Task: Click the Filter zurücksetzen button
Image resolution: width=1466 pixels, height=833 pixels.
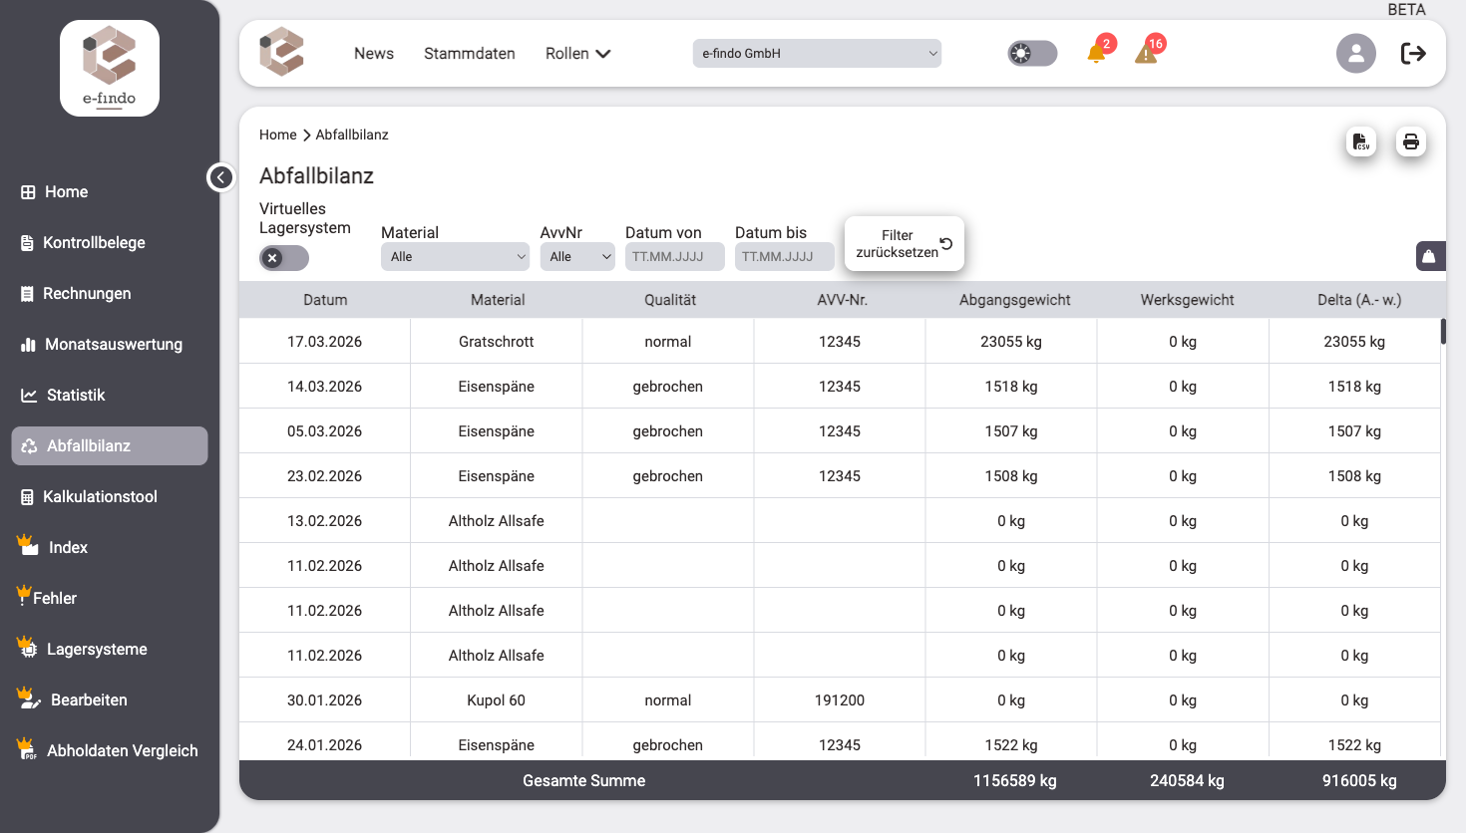Action: [904, 244]
